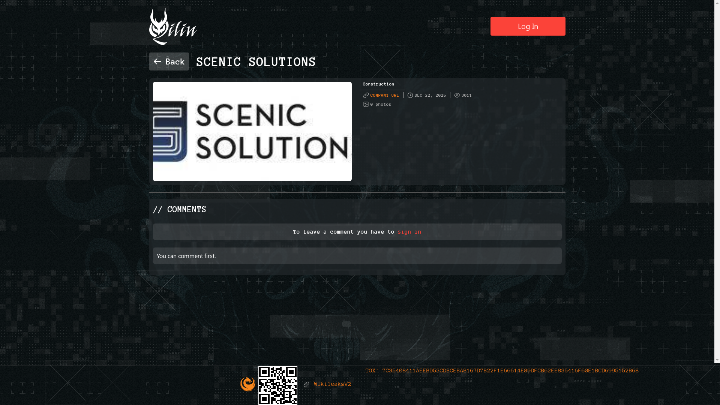Click the Construction category label
720x405 pixels.
378,84
